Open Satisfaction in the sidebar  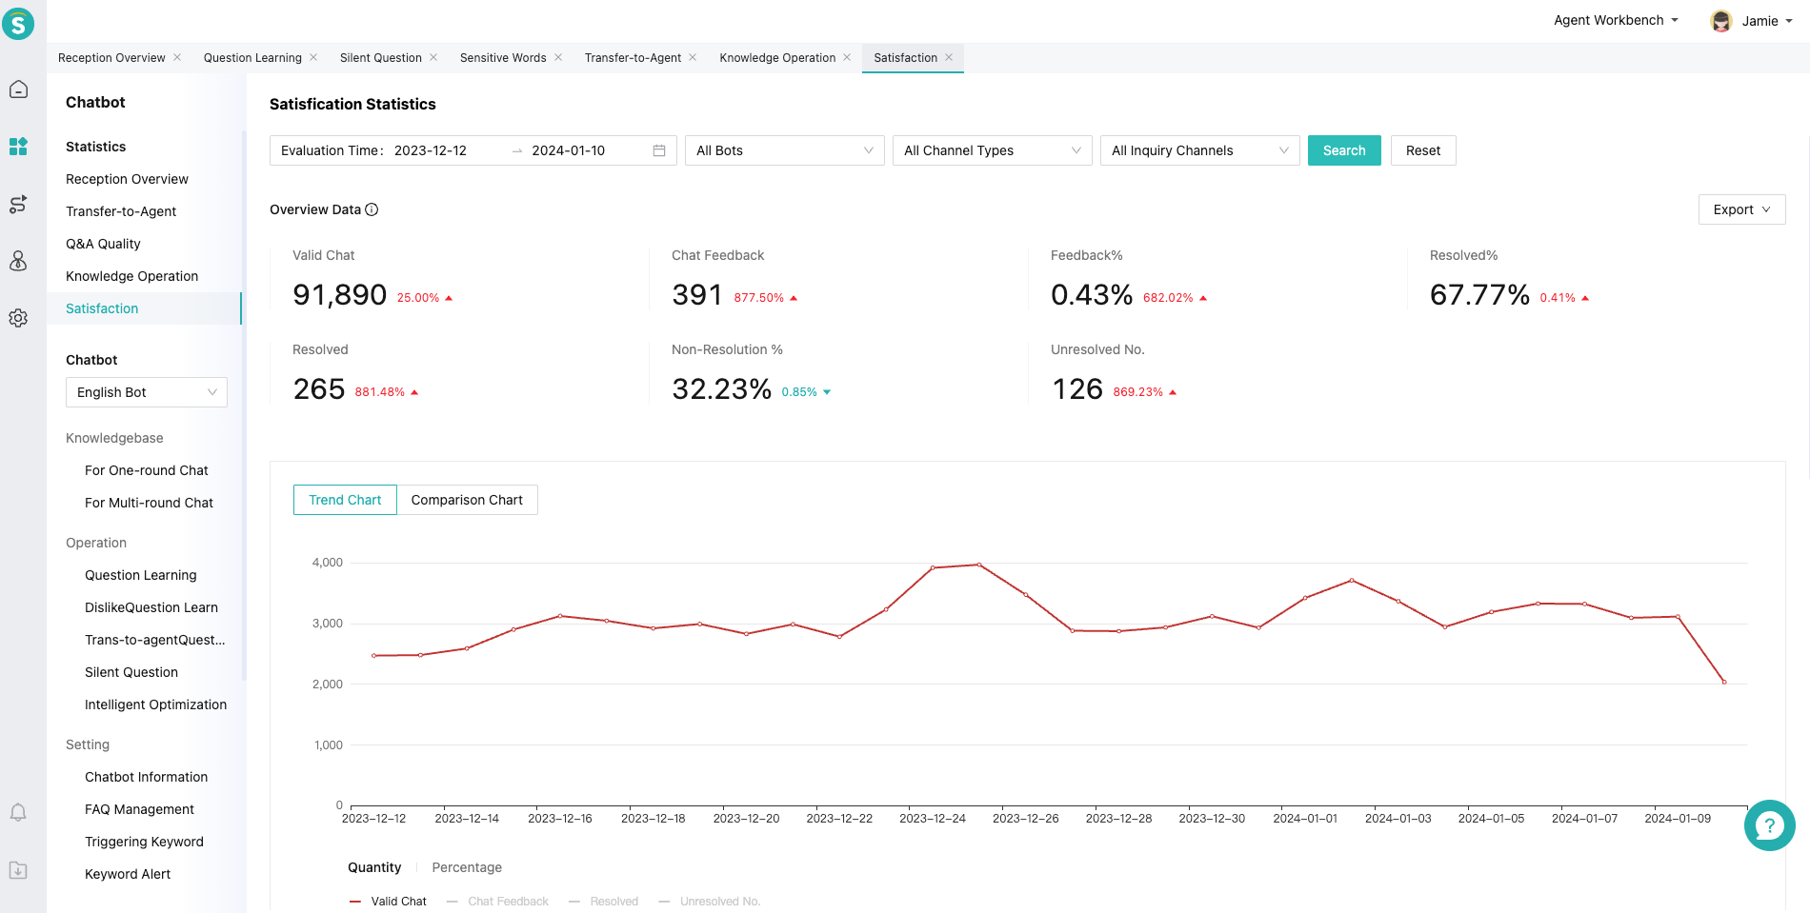click(144, 308)
